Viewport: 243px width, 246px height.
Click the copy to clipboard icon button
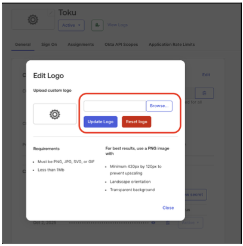coord(204,93)
